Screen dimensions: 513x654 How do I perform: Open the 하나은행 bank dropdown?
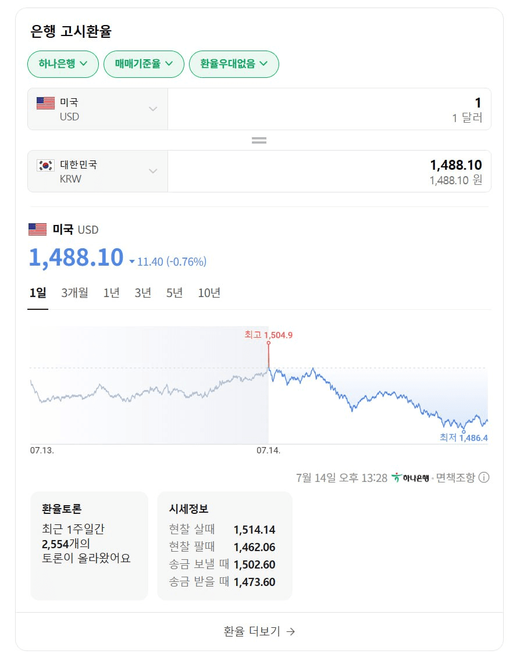[x=63, y=64]
